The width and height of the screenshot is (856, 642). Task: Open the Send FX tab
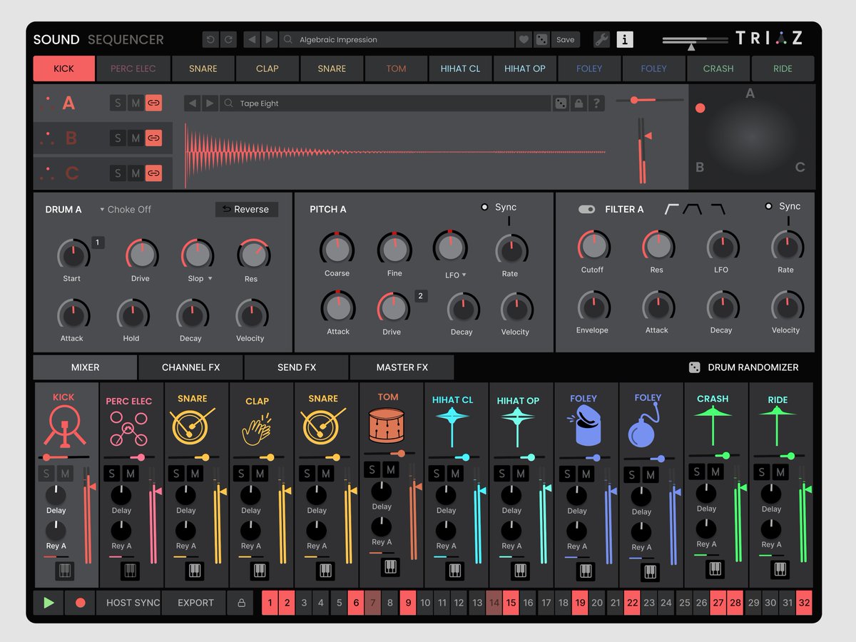(296, 367)
